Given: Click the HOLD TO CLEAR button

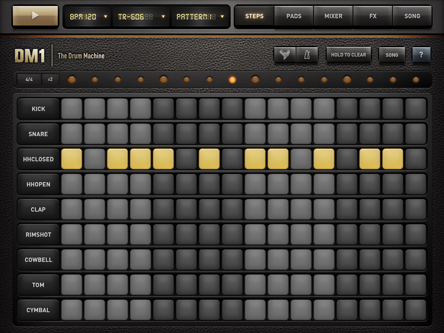Looking at the screenshot, I should [x=349, y=55].
